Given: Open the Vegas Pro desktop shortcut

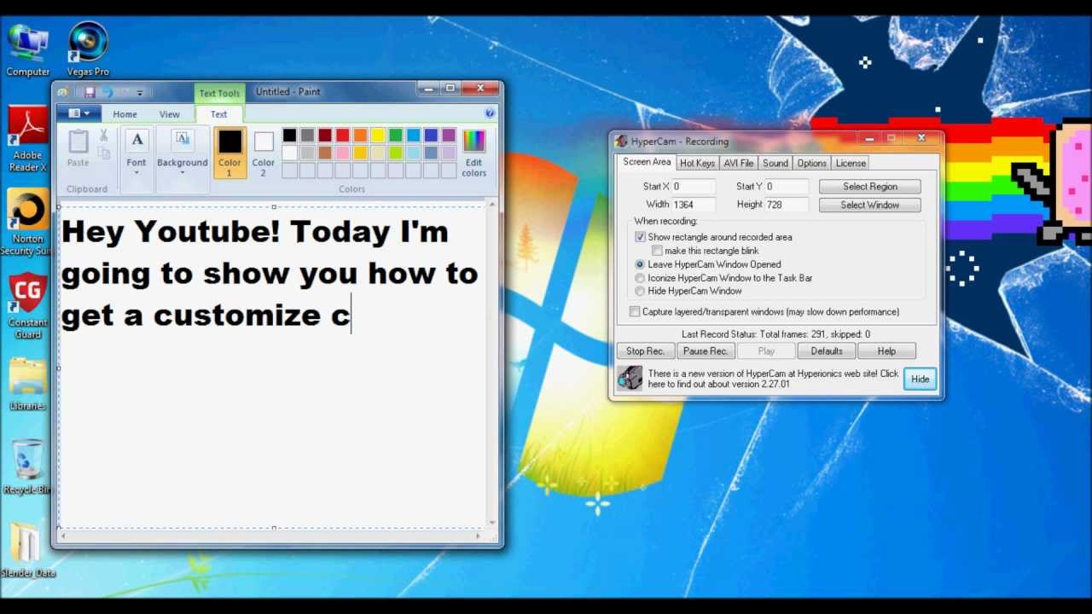Looking at the screenshot, I should 88,49.
